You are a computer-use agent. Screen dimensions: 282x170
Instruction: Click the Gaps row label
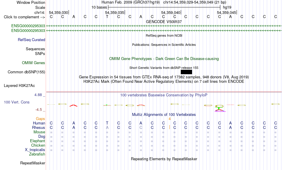(40, 119)
